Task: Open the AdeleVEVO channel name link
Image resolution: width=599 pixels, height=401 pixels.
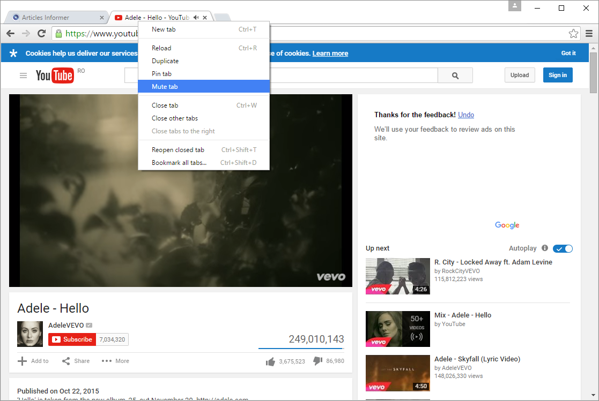Action: (66, 325)
